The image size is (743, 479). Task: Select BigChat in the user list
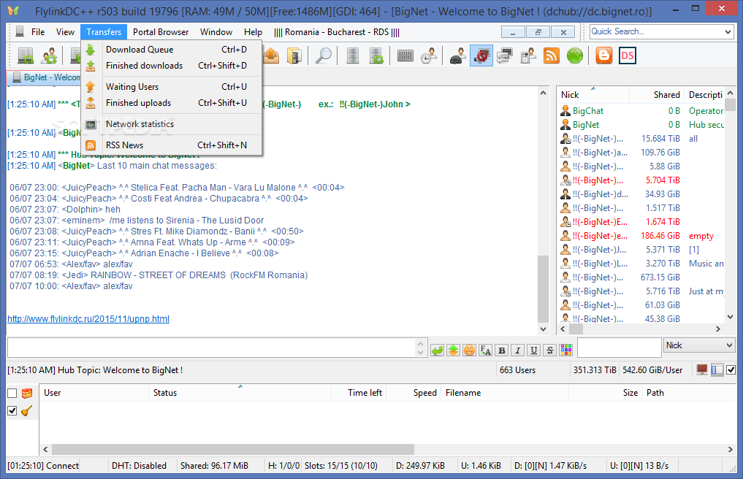[641, 111]
